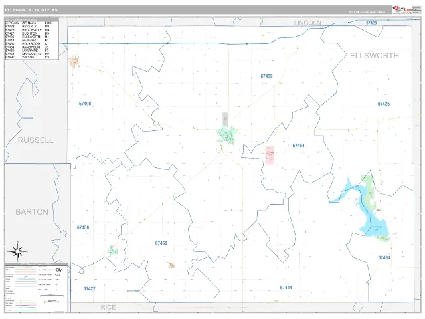The image size is (425, 319).
Task: Click the small orange town below 67459
Action: [x=171, y=265]
